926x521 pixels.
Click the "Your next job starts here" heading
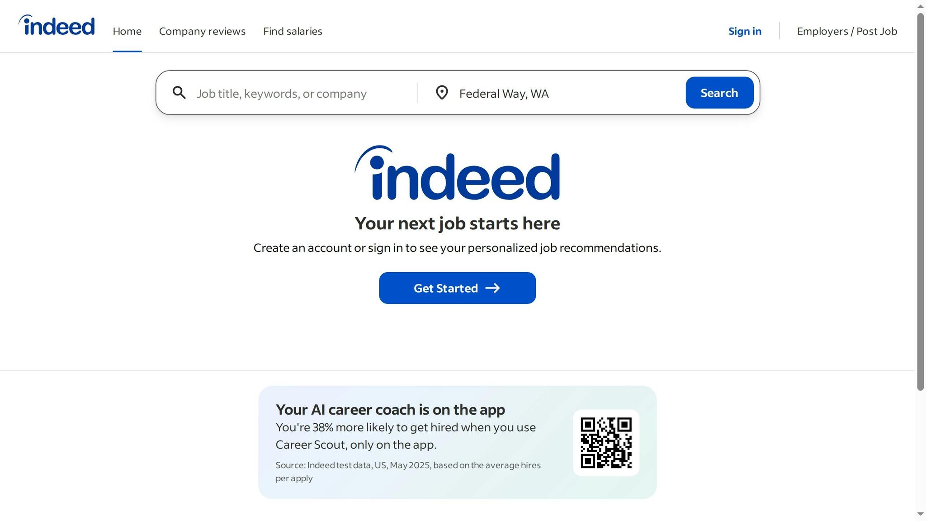click(x=457, y=223)
